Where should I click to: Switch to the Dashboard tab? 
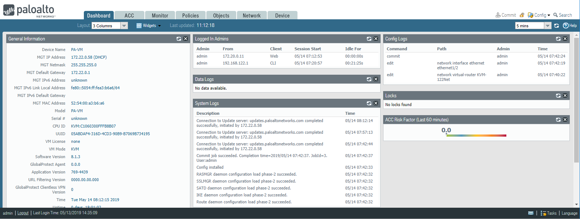tap(99, 15)
